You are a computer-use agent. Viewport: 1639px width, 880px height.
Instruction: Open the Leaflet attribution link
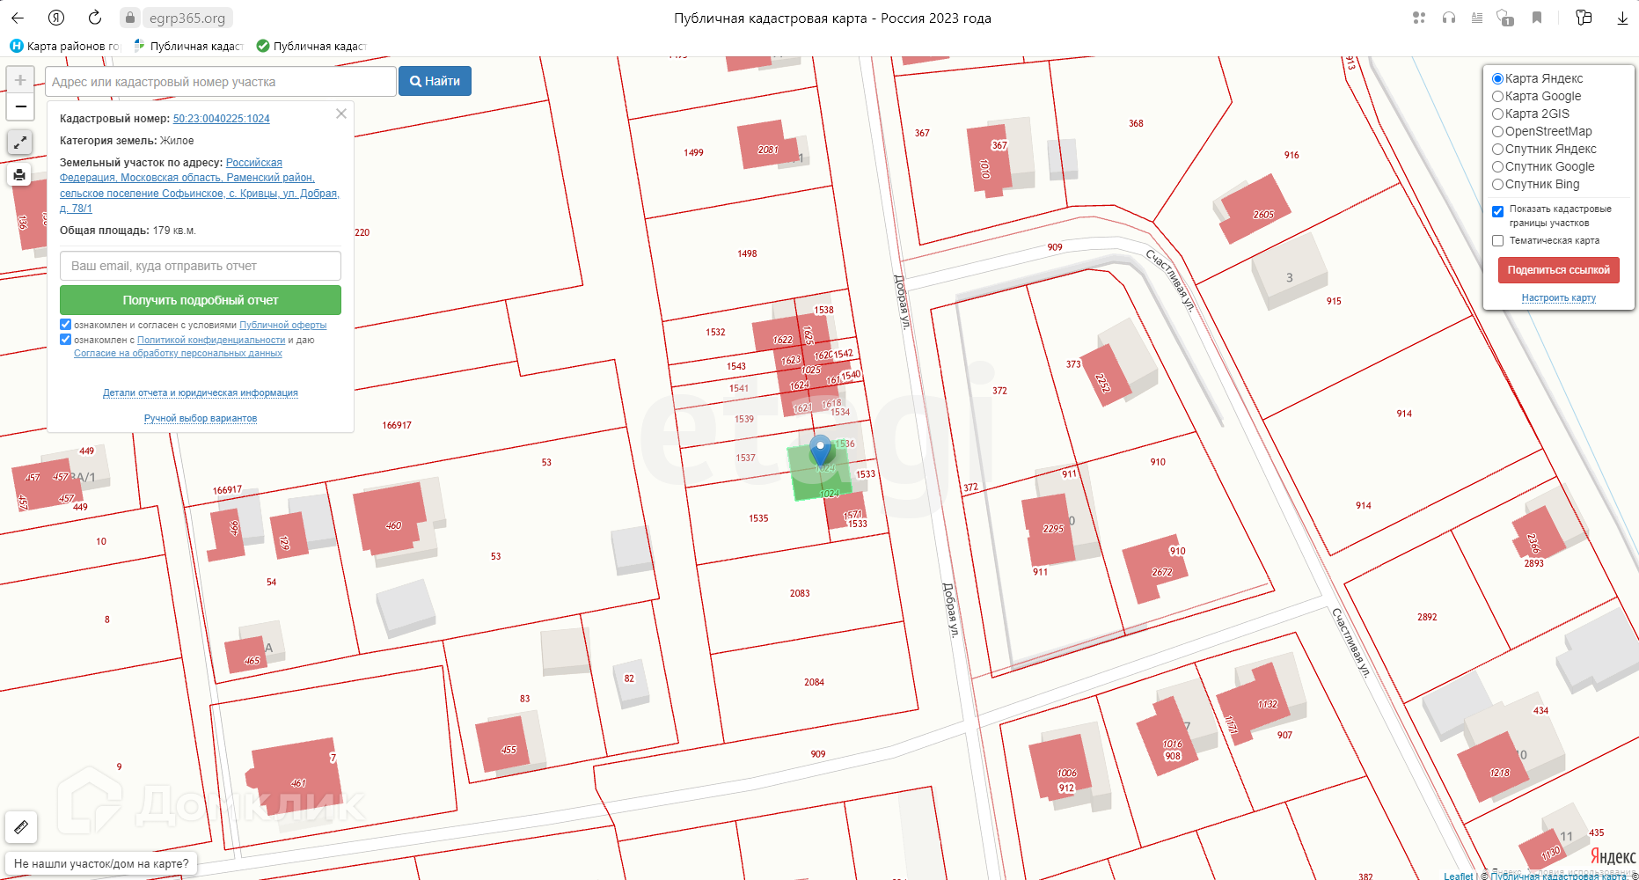click(x=1458, y=876)
